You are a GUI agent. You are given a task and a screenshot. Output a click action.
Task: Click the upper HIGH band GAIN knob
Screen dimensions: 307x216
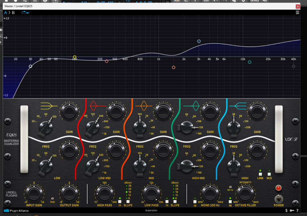click(x=257, y=112)
